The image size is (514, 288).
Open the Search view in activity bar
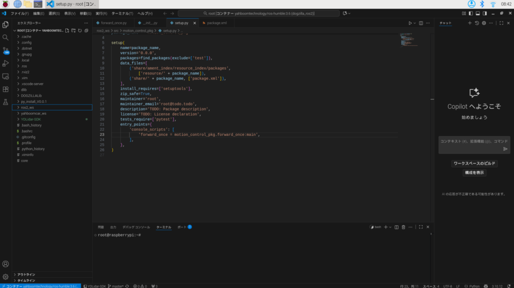pos(6,37)
